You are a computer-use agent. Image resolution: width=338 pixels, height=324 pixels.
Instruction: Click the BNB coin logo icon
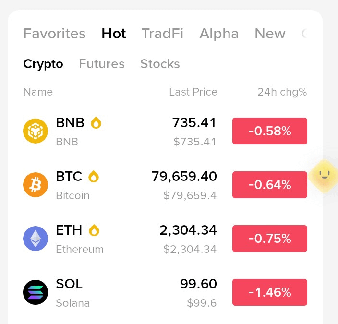tap(36, 131)
